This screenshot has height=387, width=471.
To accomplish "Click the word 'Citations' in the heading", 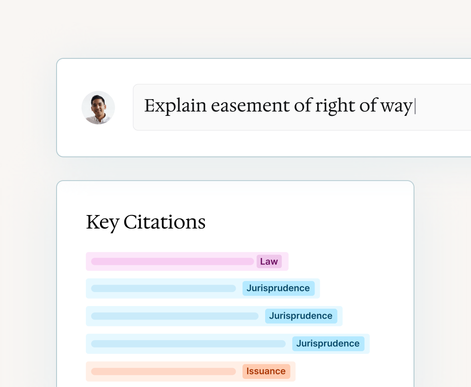I will tap(165, 222).
